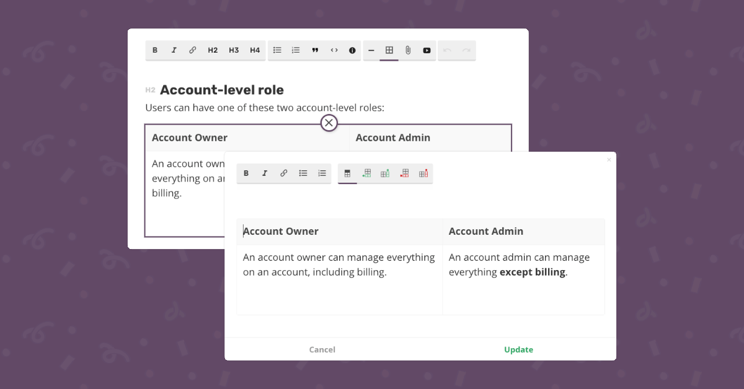744x389 pixels.
Task: Click the add row icon in table toolbar
Action: pyautogui.click(x=366, y=173)
